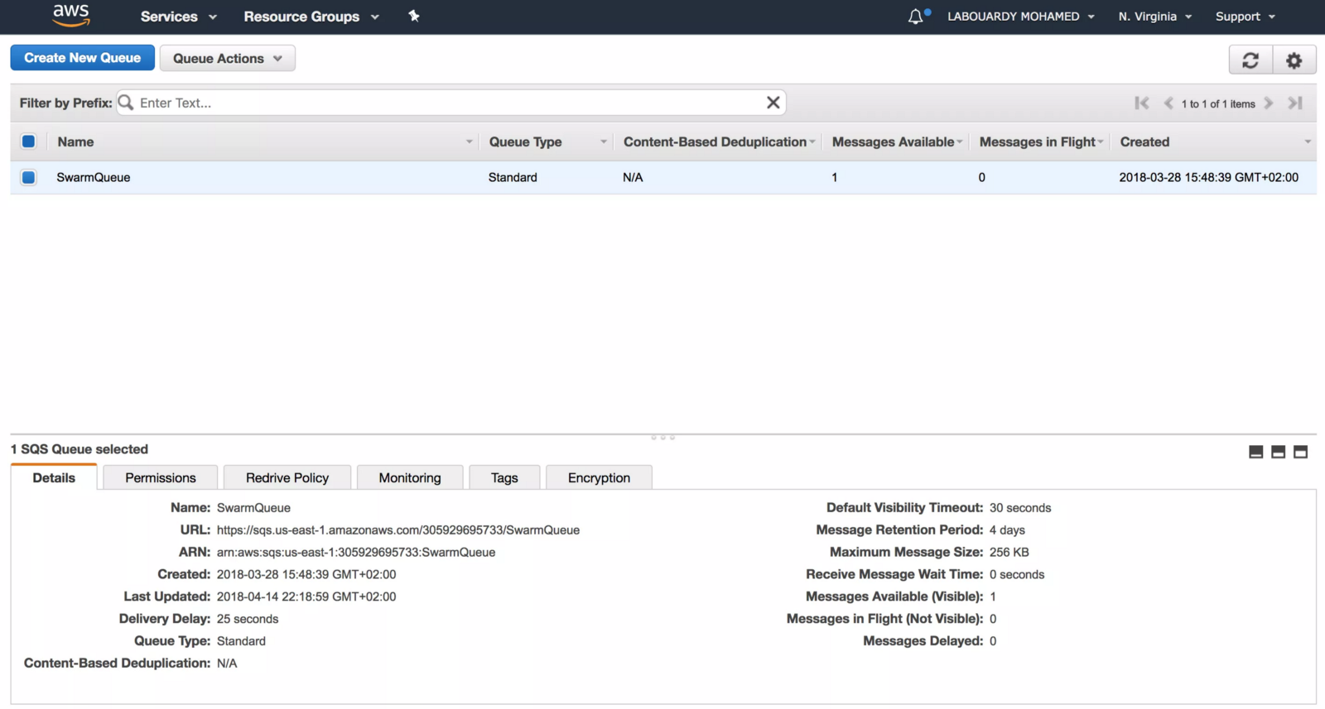
Task: Open the N. Virginia region selector
Action: (1155, 17)
